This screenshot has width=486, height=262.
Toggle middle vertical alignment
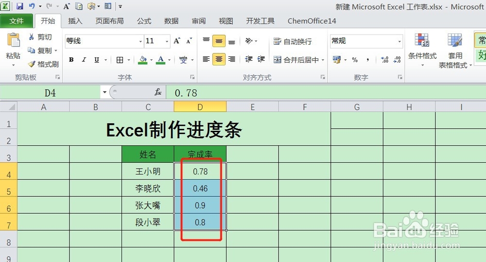219,41
